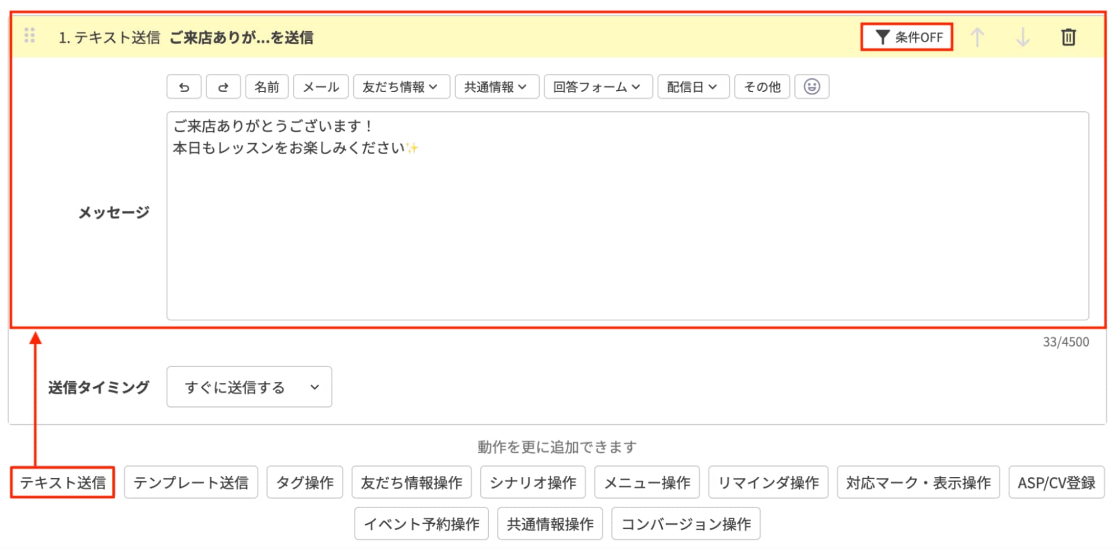Insert the 名前 variable into the message
Screen dimensions: 1119x550
[x=267, y=86]
